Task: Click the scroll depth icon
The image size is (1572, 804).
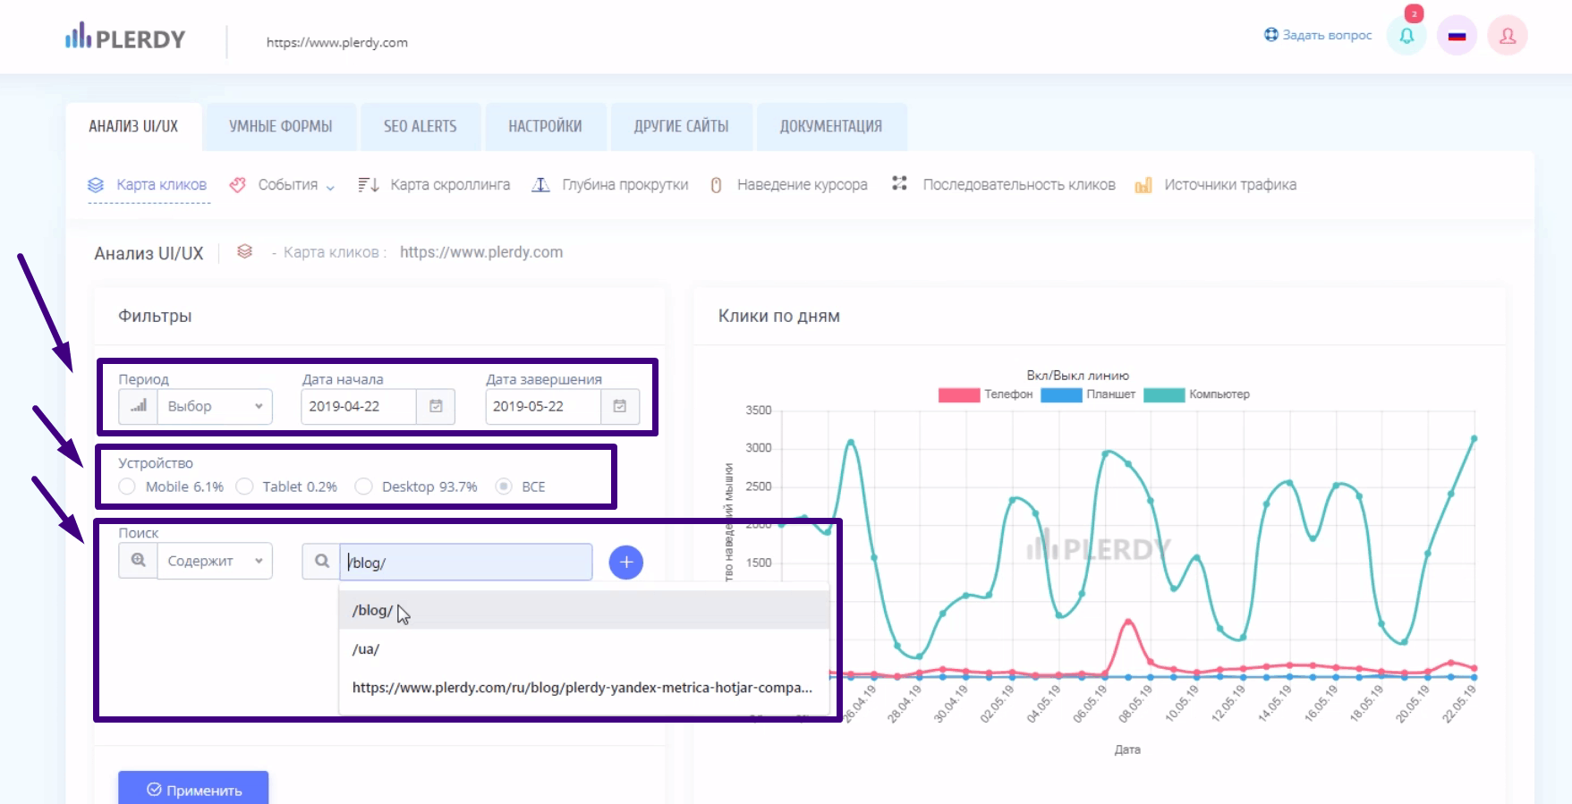Action: [x=540, y=185]
